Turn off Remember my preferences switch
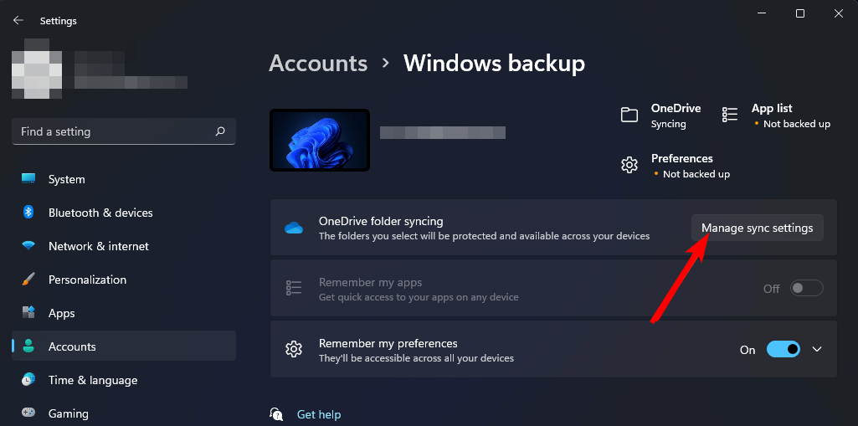Screen dimensions: 858x426 [x=784, y=349]
